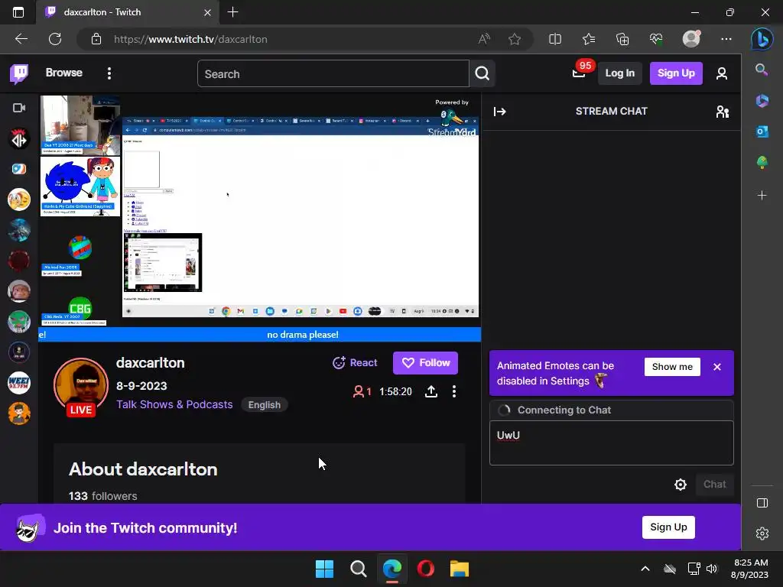Open the Bing Copilot sidebar button
The height and width of the screenshot is (587, 783).
tap(762, 39)
